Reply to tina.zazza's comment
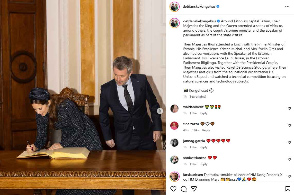The image size is (294, 195). [206, 130]
